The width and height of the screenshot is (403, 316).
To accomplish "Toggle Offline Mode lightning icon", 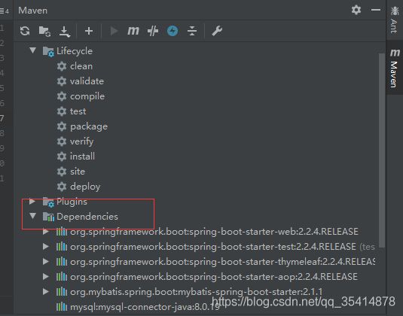I will point(172,31).
